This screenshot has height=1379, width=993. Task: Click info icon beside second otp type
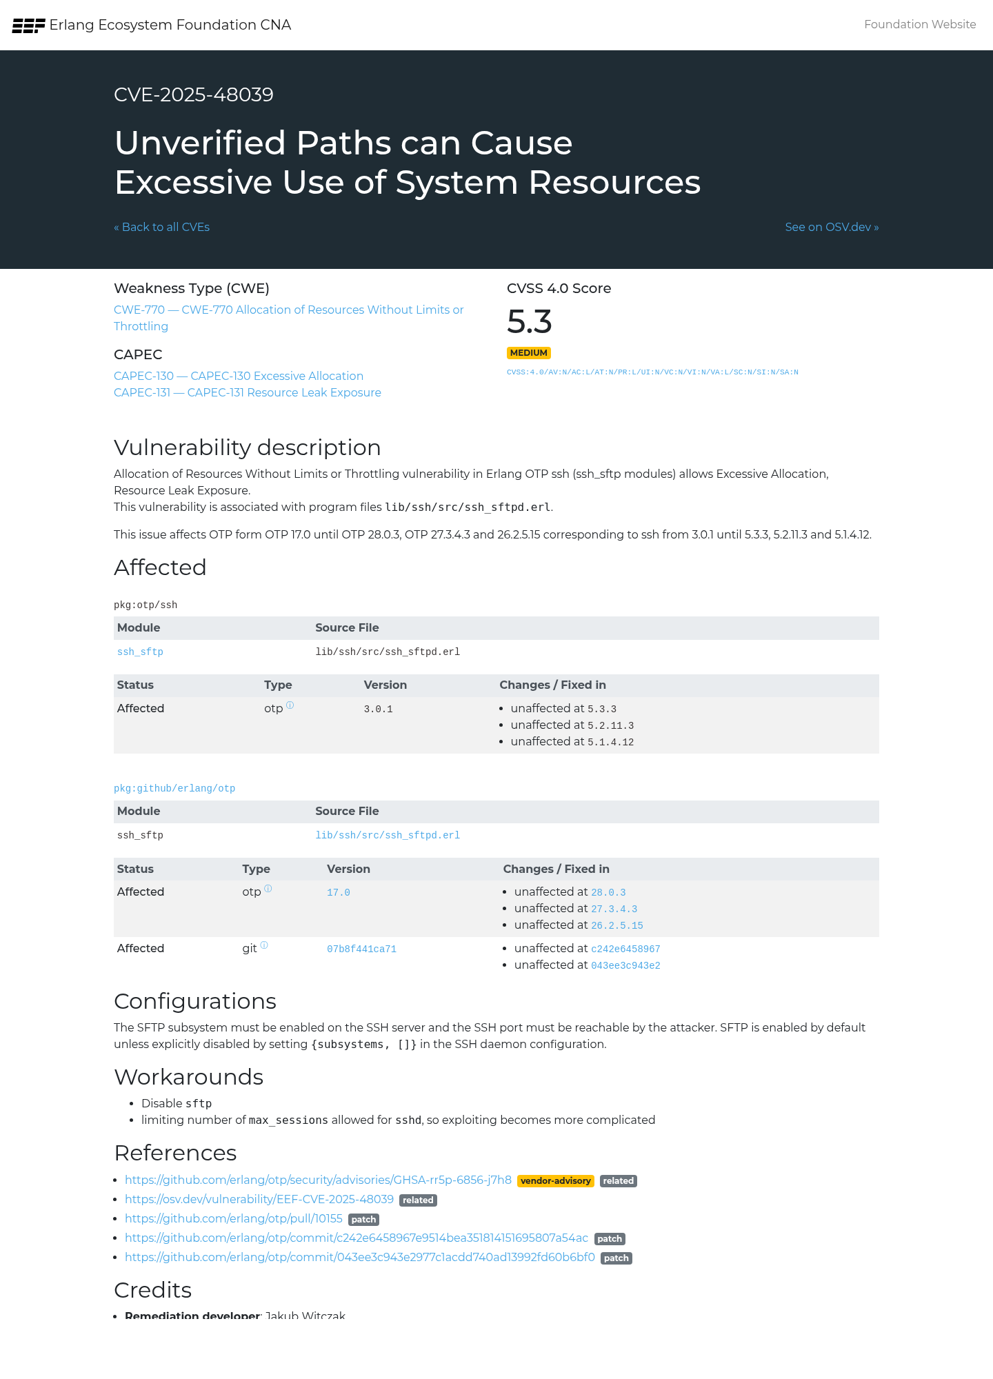(x=268, y=888)
